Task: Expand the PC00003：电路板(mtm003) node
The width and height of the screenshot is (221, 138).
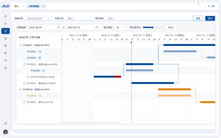Action: pos(24,83)
